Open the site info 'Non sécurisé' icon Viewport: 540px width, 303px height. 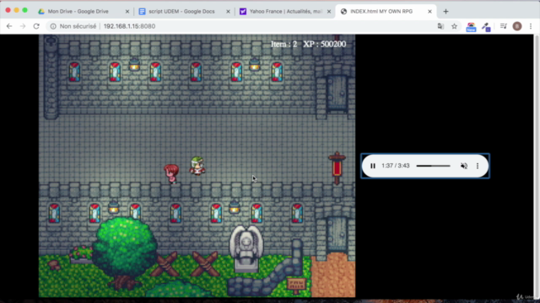pos(53,26)
